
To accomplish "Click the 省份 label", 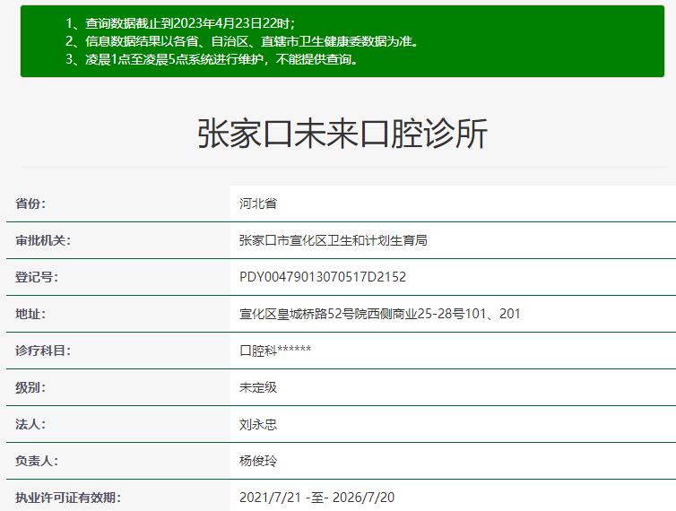I will tap(30, 204).
